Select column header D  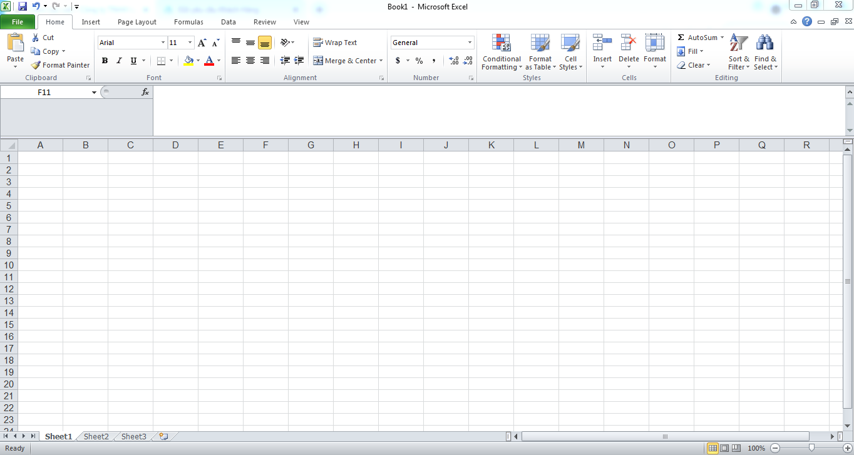point(175,145)
